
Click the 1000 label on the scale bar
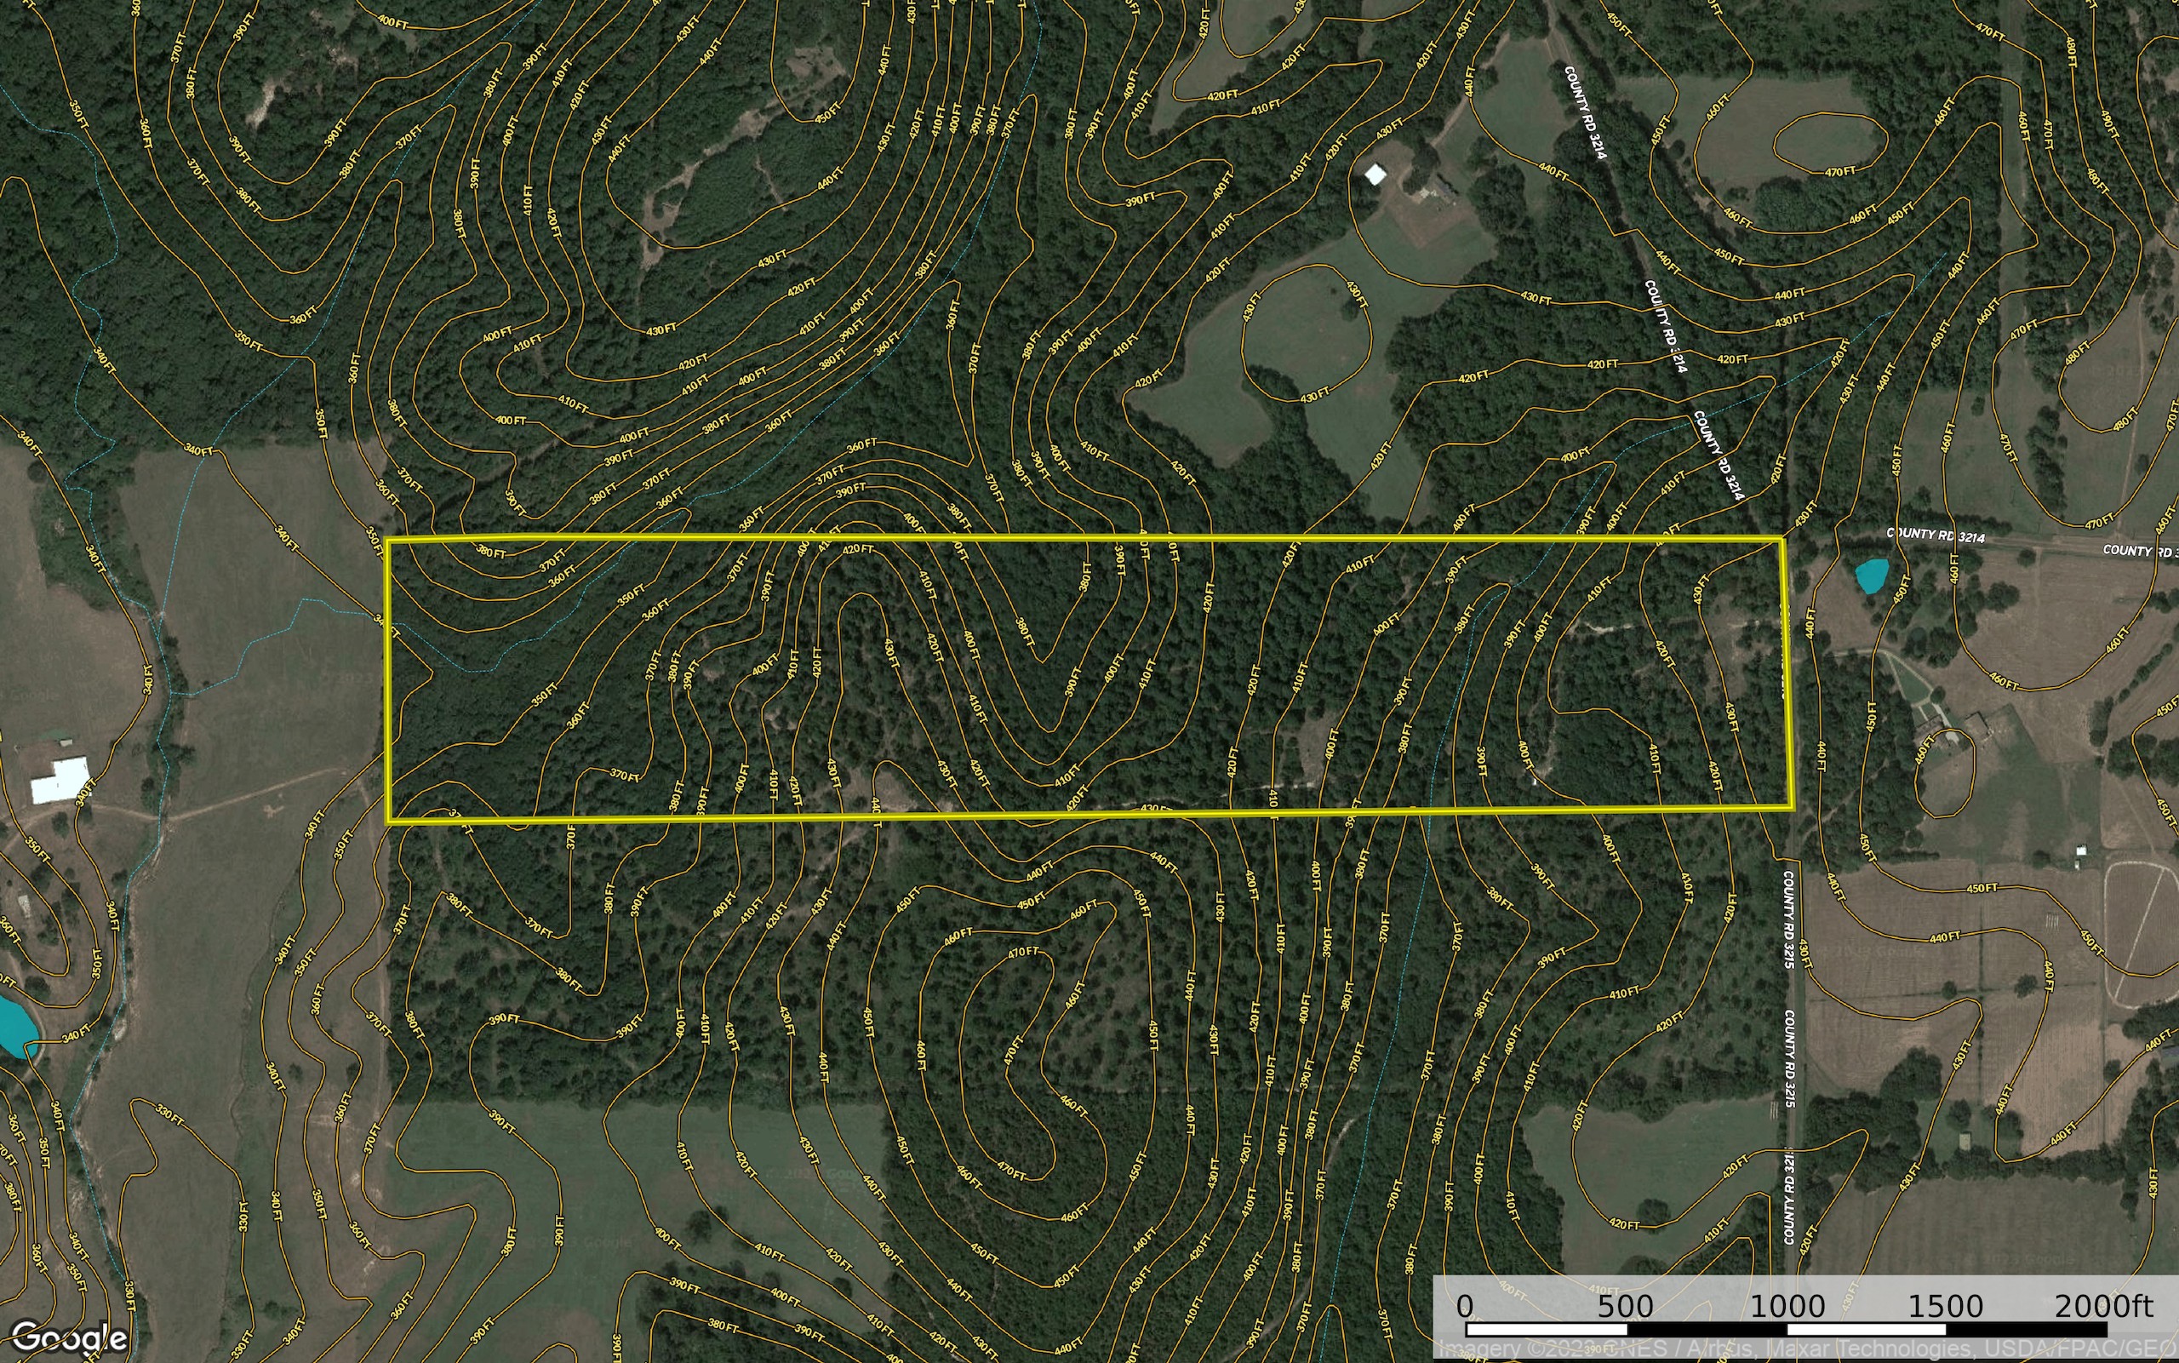[1788, 1306]
